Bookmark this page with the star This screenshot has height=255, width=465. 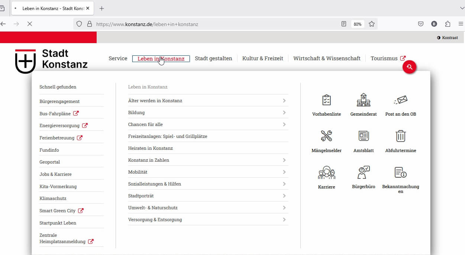371,24
